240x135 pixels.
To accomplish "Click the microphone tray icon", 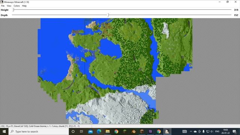I will [x=203, y=132].
